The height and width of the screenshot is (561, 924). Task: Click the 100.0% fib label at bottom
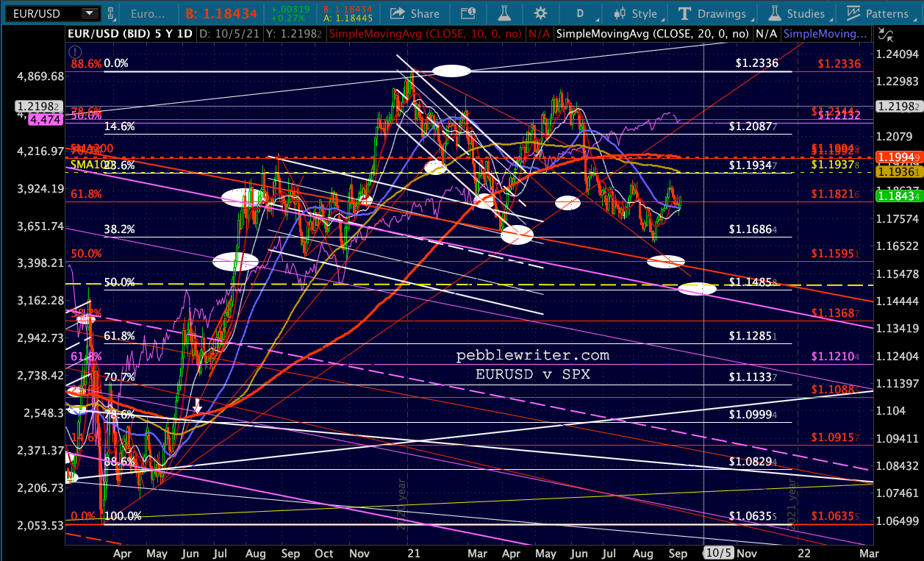pos(123,516)
